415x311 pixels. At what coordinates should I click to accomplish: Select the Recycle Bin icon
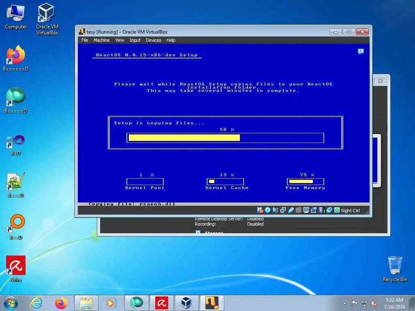pyautogui.click(x=395, y=269)
